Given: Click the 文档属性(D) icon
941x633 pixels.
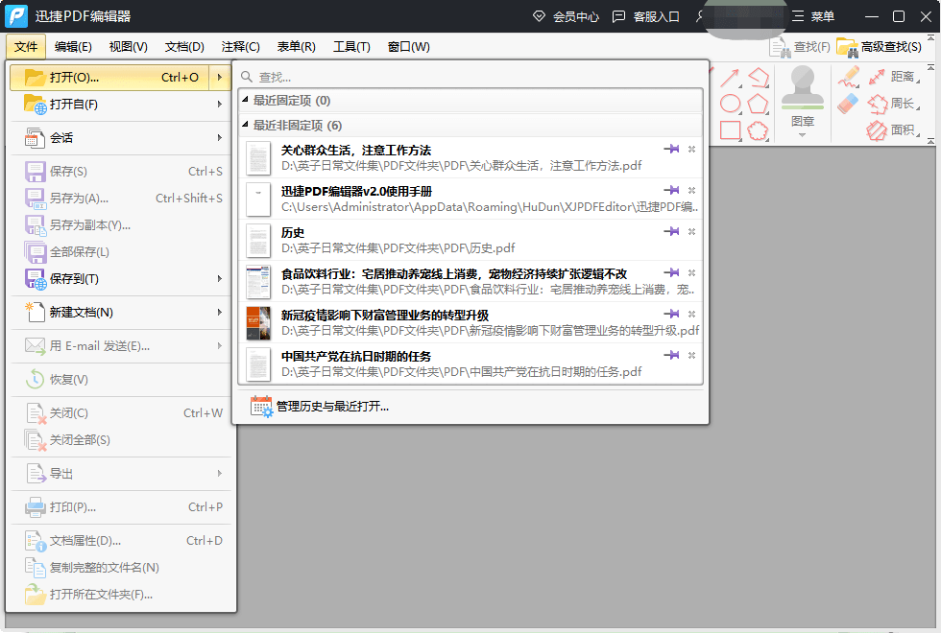Looking at the screenshot, I should pyautogui.click(x=35, y=541).
